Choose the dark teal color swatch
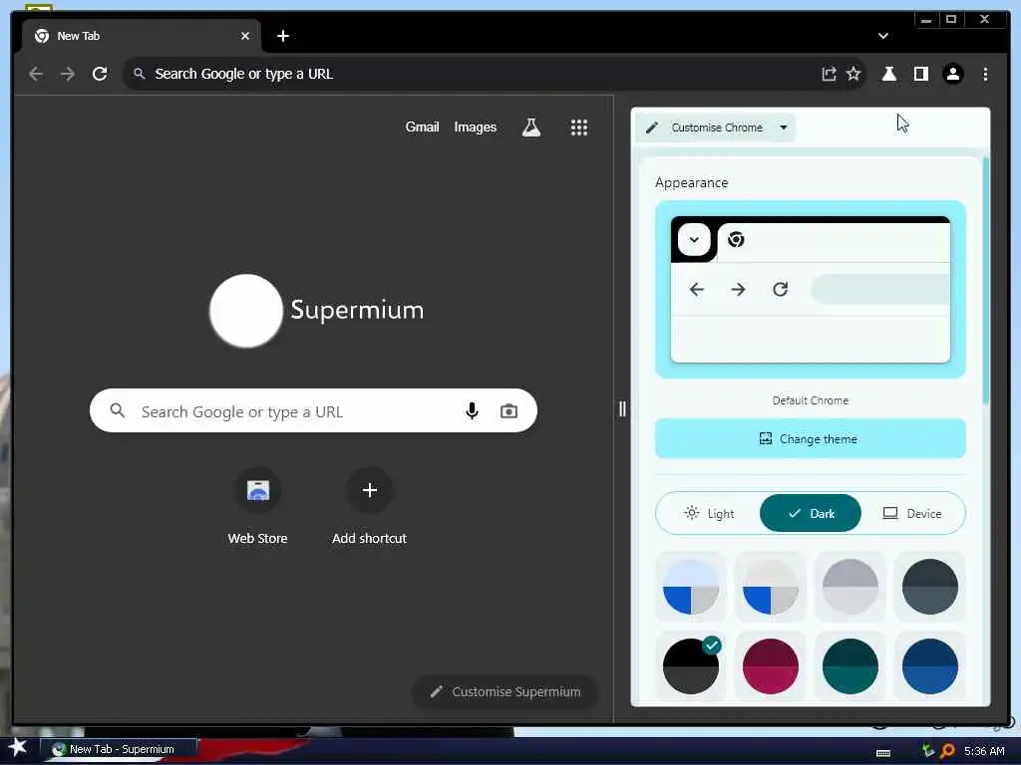The width and height of the screenshot is (1021, 765). point(851,666)
